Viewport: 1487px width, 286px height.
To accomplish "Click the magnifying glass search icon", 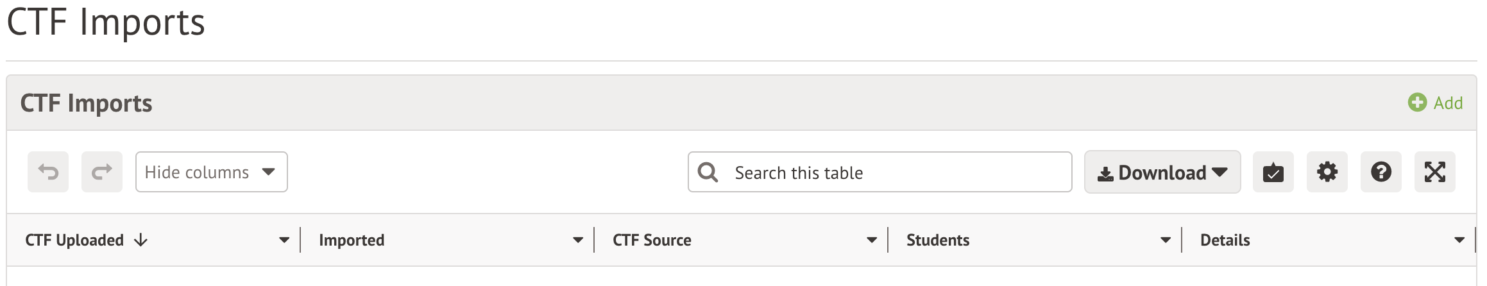I will point(708,172).
